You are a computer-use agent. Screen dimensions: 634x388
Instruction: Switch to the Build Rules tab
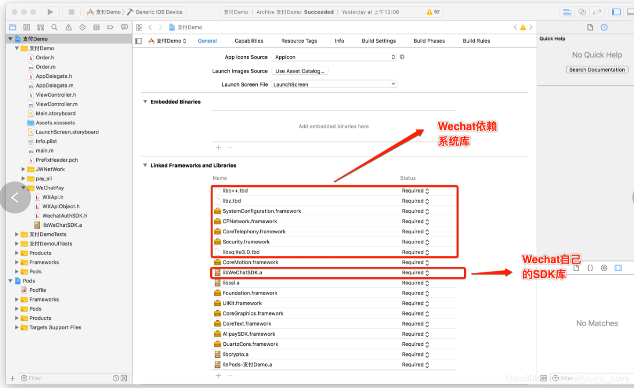point(476,41)
